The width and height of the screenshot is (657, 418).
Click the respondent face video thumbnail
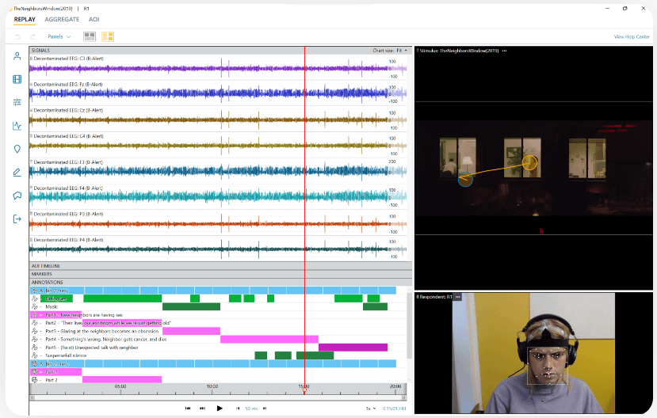click(x=533, y=354)
